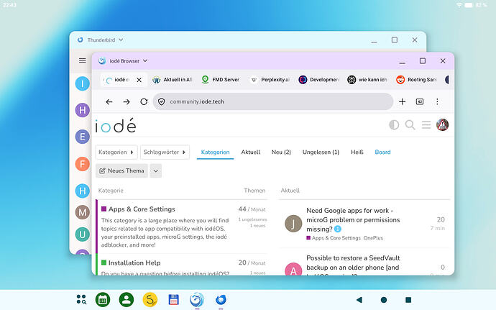Screen dimensions: 496x310
Task: Reload the community.iode.tech page
Action: click(x=144, y=101)
